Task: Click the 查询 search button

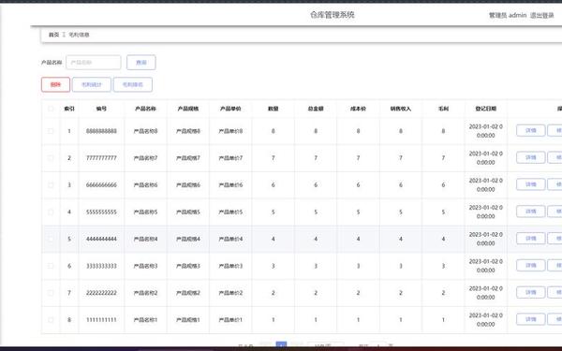Action: (x=140, y=63)
